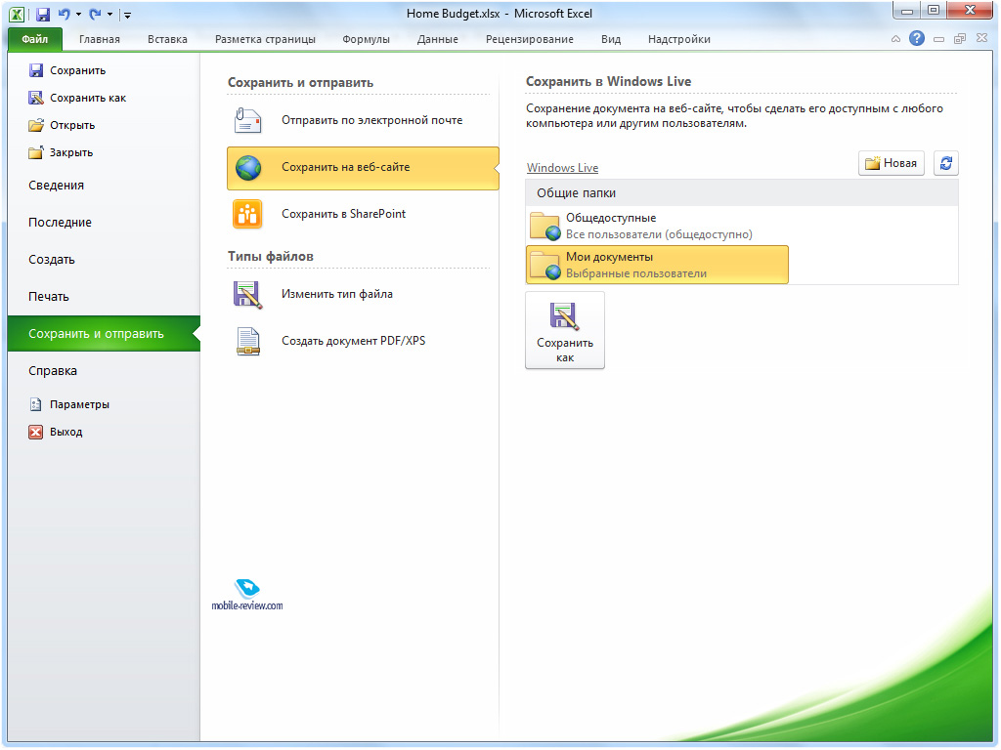Switch to the Вставка ribbon tab
1001x750 pixels.
pos(167,39)
